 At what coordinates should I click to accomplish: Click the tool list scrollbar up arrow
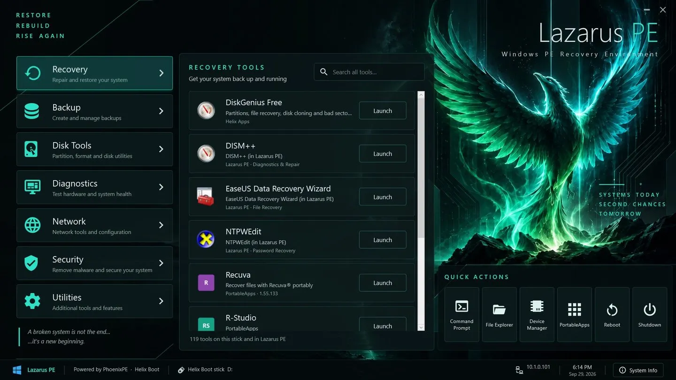click(421, 95)
